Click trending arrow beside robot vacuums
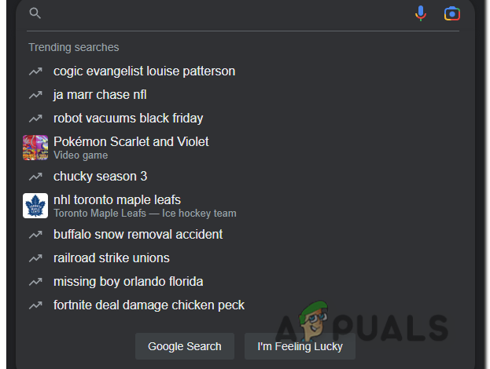Image resolution: width=490 pixels, height=369 pixels. click(x=35, y=119)
